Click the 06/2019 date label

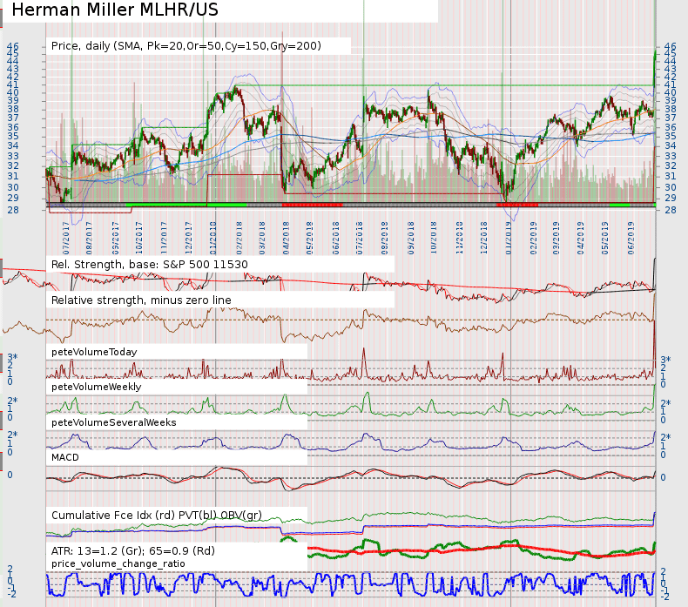[x=631, y=238]
